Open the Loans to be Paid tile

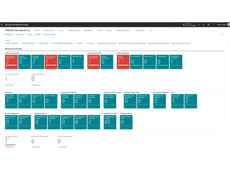[x=190, y=101]
